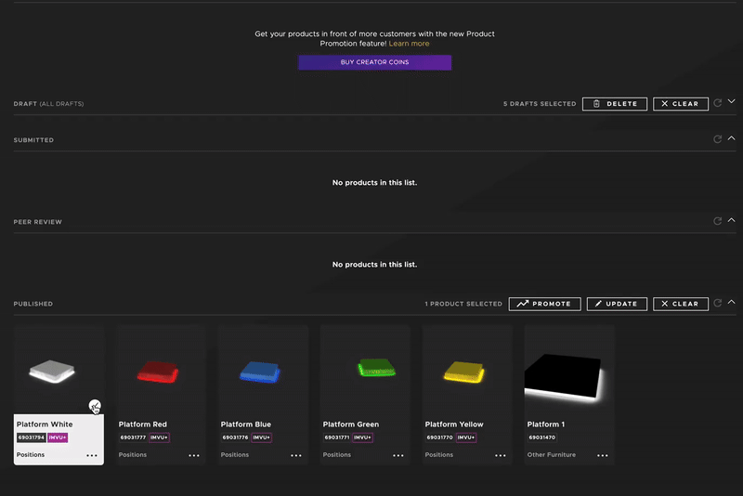This screenshot has height=496, width=743.
Task: Clear the published product selection
Action: (x=681, y=304)
